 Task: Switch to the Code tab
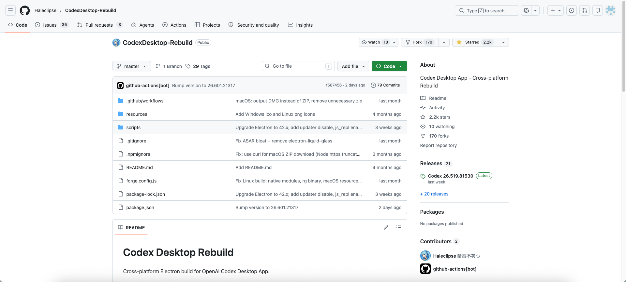[18, 25]
